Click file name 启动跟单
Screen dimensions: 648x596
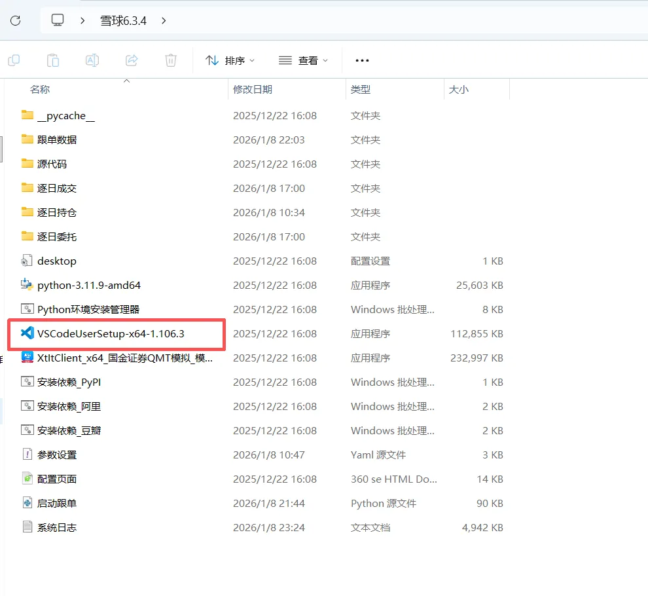point(57,504)
